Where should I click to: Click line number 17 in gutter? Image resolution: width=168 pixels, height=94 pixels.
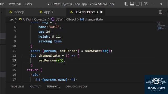click(14, 80)
